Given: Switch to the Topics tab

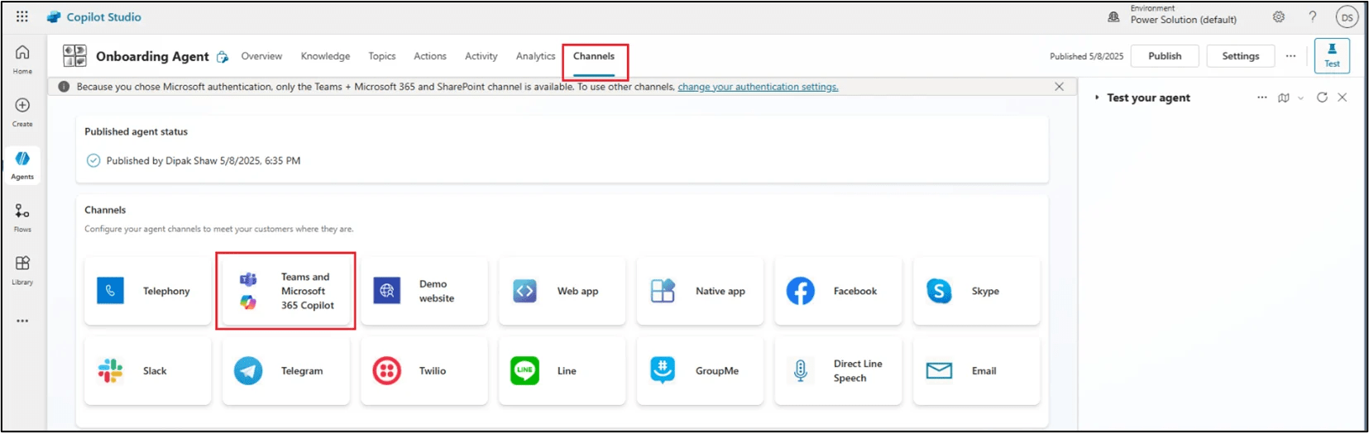Looking at the screenshot, I should 381,56.
